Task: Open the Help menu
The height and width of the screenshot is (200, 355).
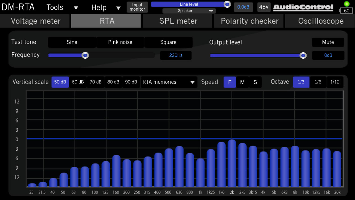Action: pos(99,7)
